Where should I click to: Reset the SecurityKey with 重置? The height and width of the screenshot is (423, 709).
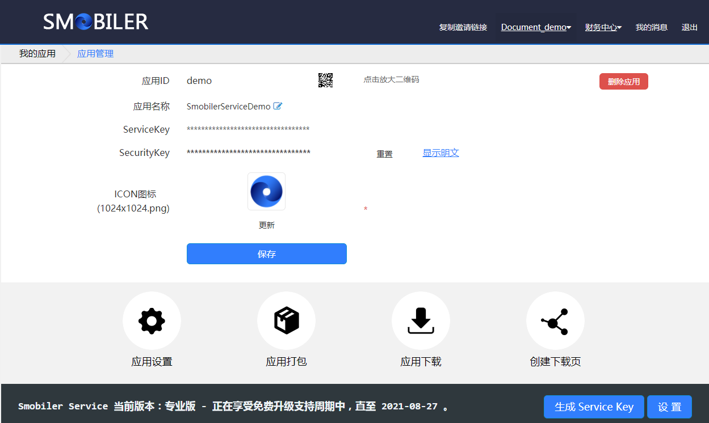[x=384, y=154]
